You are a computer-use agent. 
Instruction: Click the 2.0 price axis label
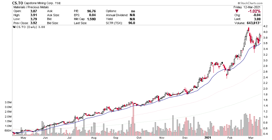click(x=265, y=88)
